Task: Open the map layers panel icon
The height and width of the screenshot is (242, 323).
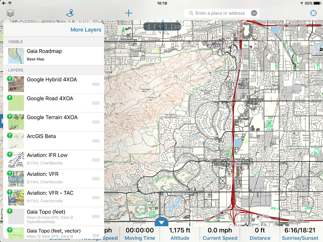Action: point(10,13)
